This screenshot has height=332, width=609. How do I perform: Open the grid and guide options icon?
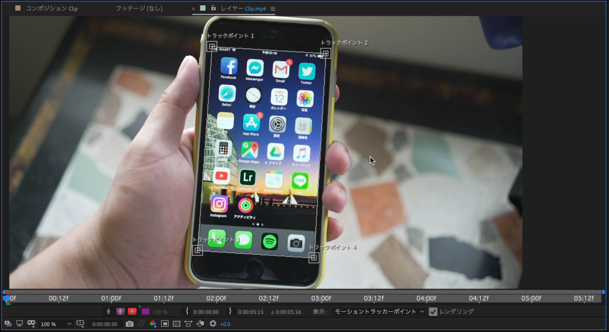[x=80, y=324]
